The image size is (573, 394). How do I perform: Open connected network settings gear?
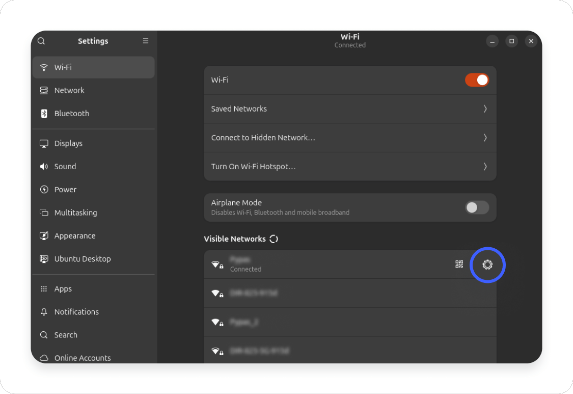coord(487,265)
